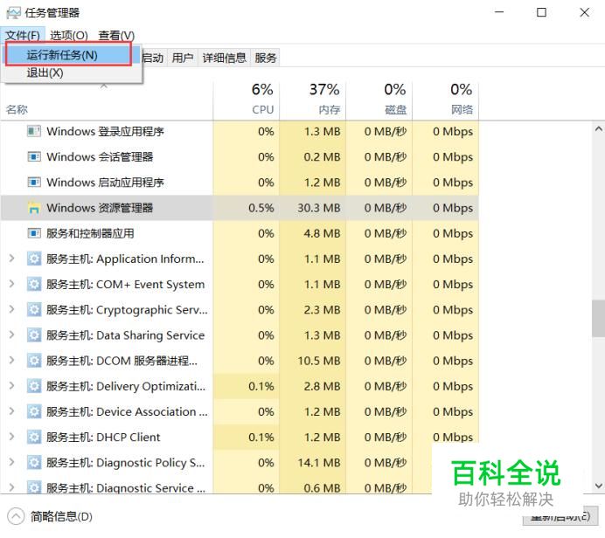The image size is (605, 538).
Task: Click gear icon of Cryptographic Serv... host
Action: (x=34, y=309)
